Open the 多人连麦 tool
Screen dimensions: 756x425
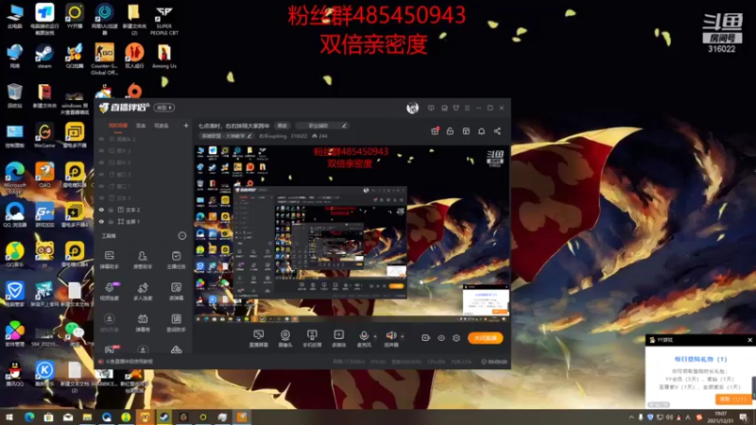pyautogui.click(x=143, y=291)
